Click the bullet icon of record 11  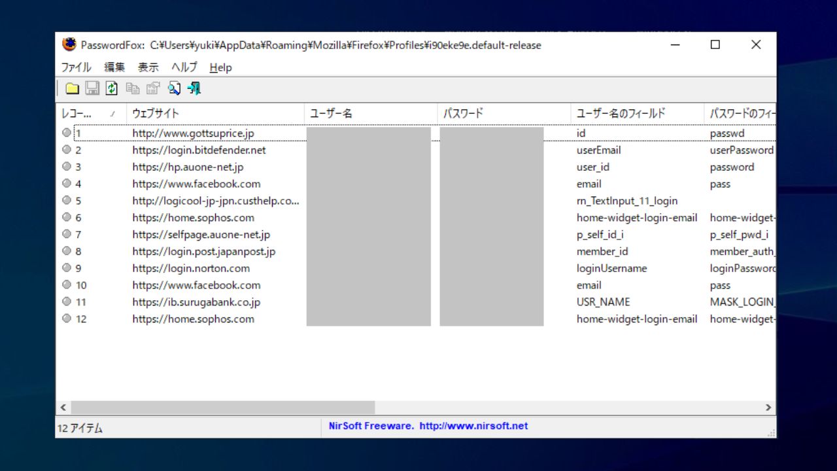[67, 302]
